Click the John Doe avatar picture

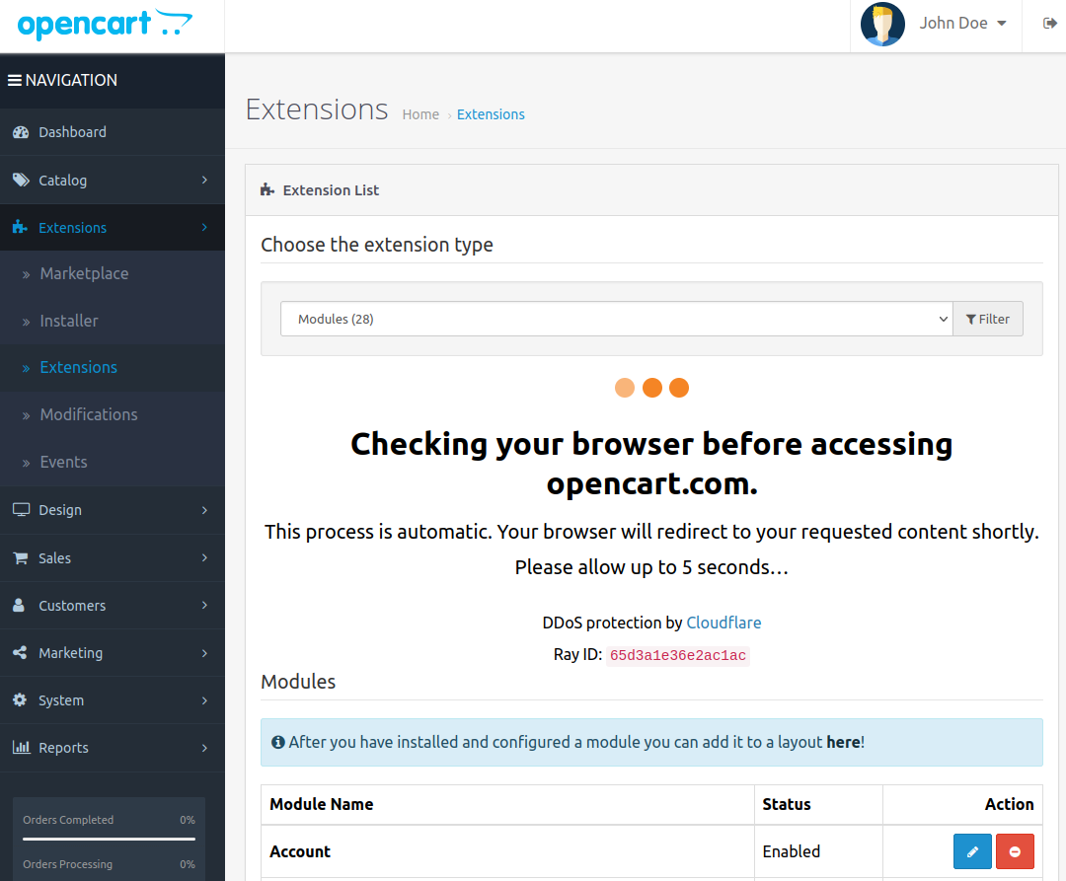(x=882, y=24)
